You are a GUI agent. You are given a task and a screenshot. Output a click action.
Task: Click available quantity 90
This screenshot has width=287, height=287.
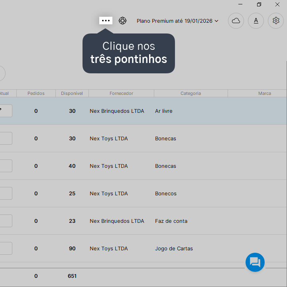[x=72, y=248]
